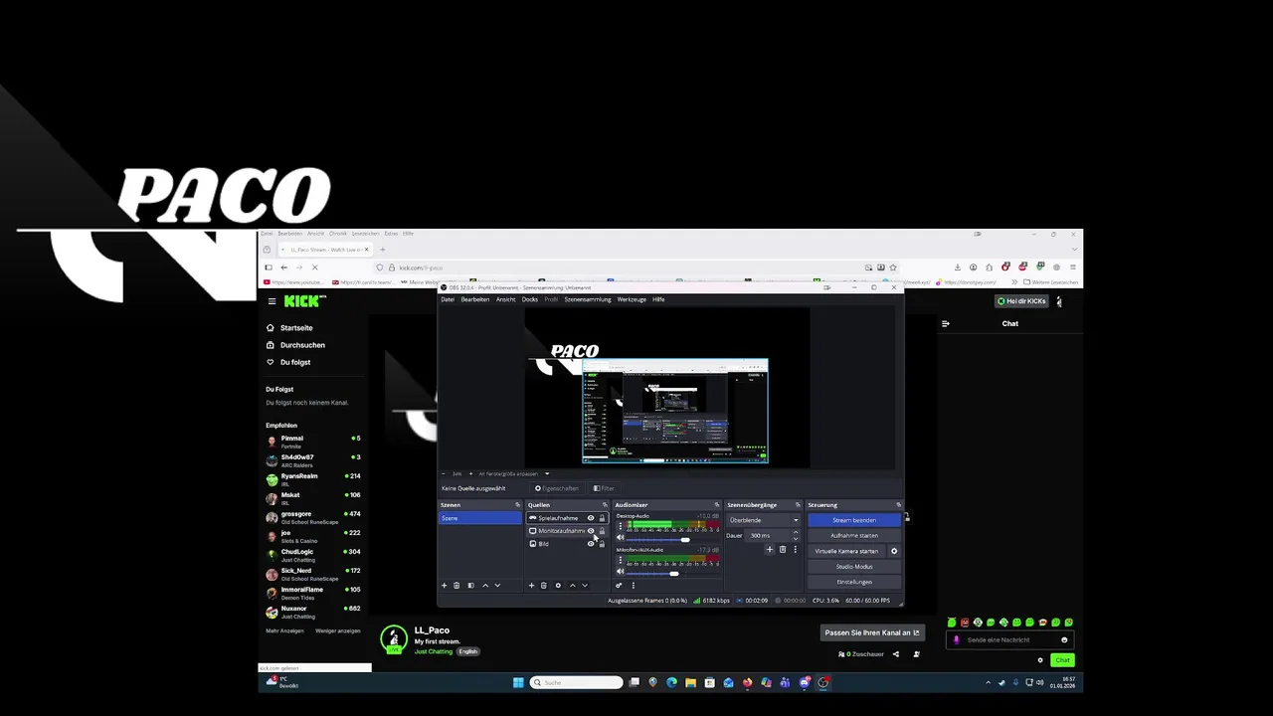The image size is (1273, 716).
Task: Decrease Dauer value with down arrow
Action: click(796, 538)
